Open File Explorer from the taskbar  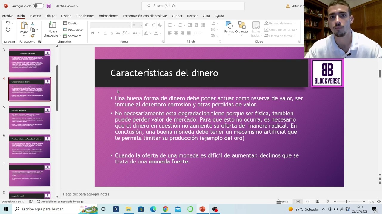pyautogui.click(x=128, y=209)
